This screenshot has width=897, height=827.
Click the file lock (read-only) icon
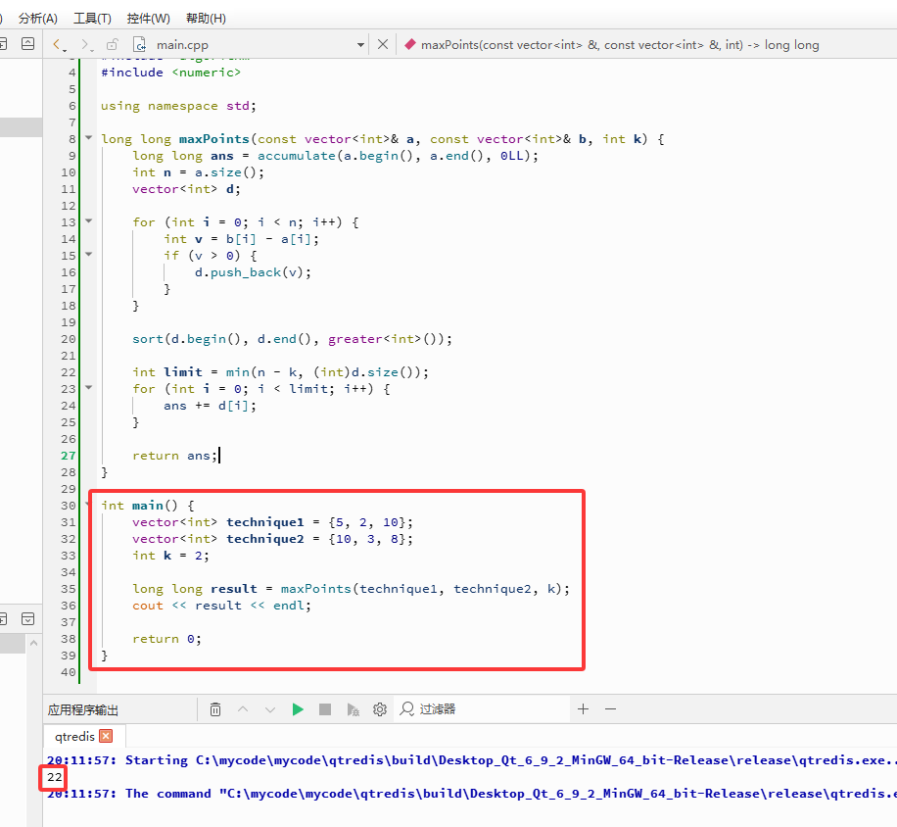click(x=112, y=45)
